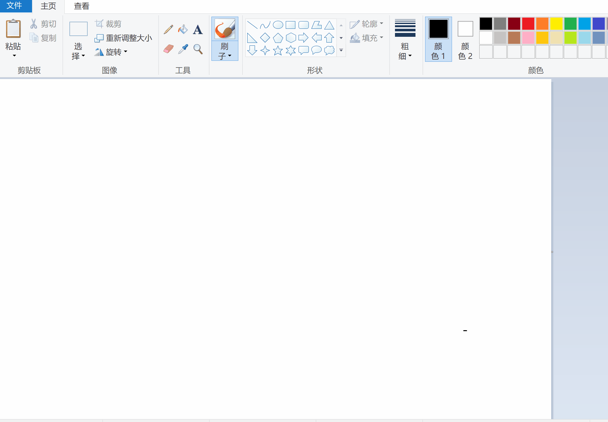Select 颜色 2 background color button
608x422 pixels.
(465, 39)
